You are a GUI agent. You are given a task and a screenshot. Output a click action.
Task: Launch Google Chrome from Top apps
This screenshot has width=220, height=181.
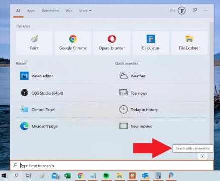73,43
